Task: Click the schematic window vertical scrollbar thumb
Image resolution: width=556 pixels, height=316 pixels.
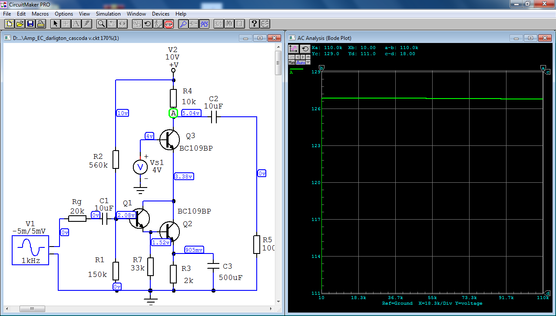Action: point(278,62)
